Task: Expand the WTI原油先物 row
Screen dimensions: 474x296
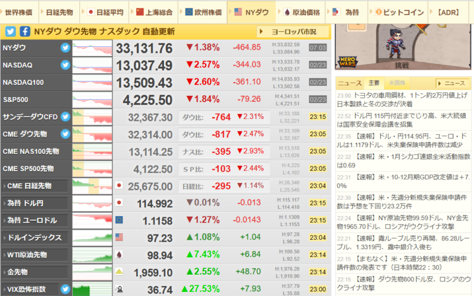Action: [35, 255]
